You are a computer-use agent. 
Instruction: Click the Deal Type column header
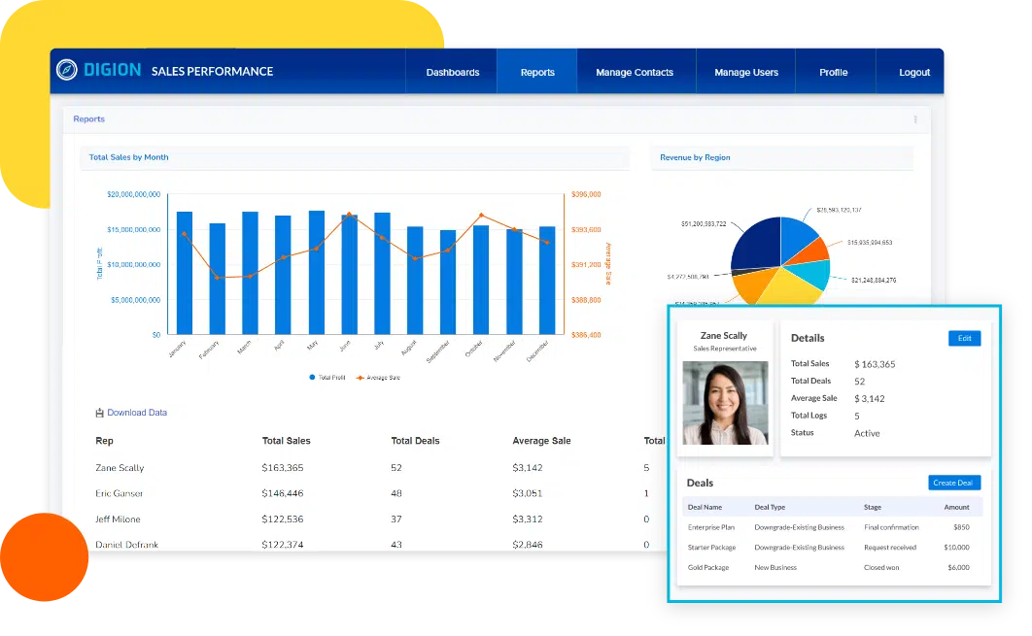point(770,507)
